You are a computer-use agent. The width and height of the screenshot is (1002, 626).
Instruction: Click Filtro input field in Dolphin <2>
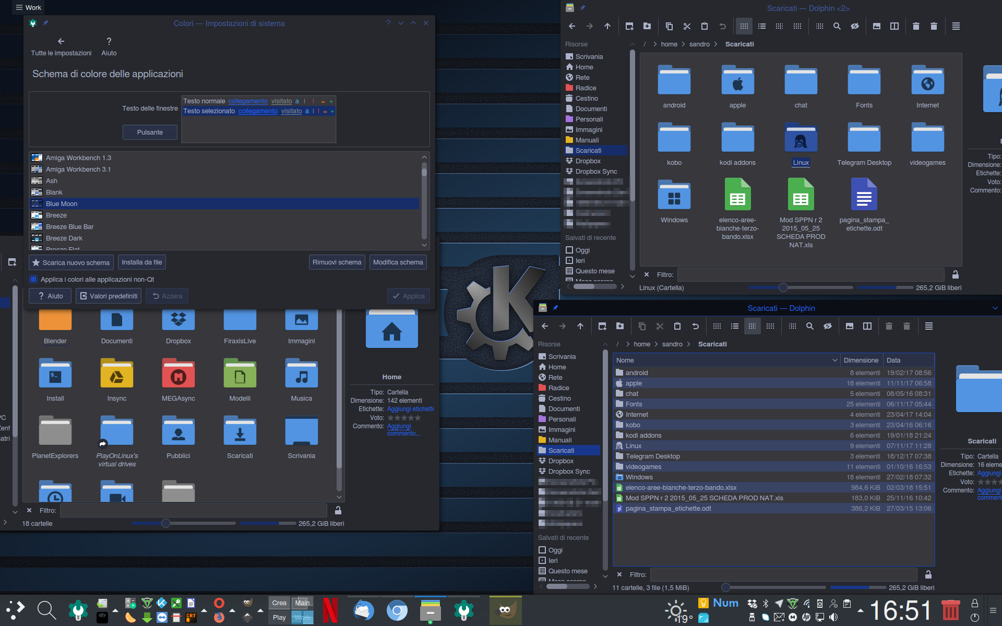[x=811, y=275]
